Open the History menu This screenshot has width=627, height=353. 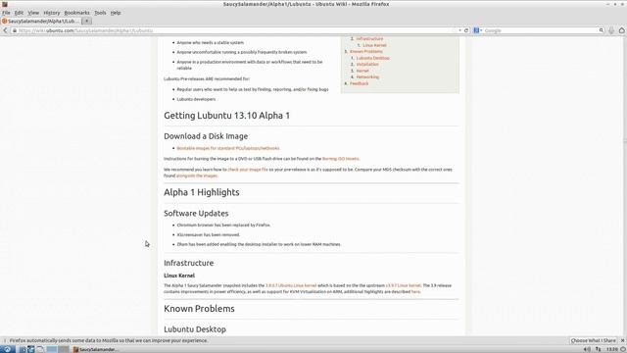point(52,13)
